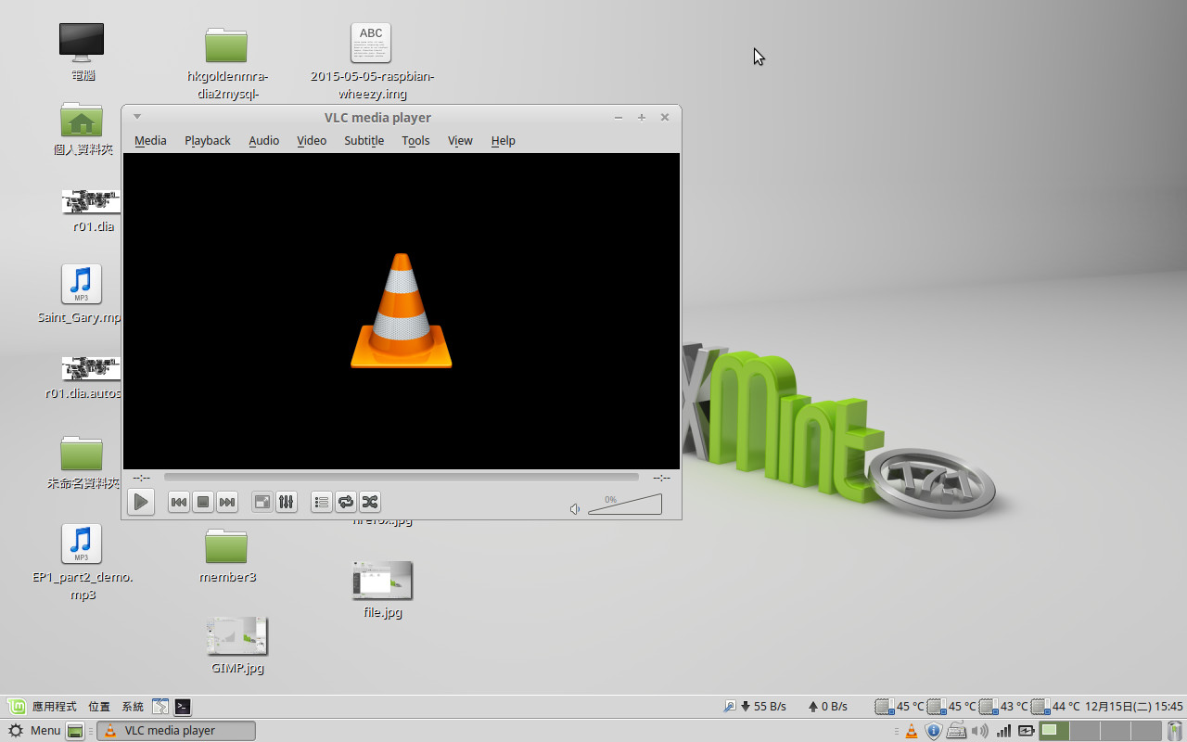Click the 0 B/s upload speed indicator
The width and height of the screenshot is (1187, 742).
tap(827, 707)
